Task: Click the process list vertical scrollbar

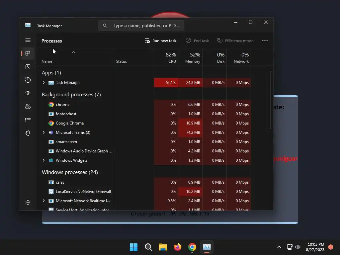Action: tap(271, 100)
